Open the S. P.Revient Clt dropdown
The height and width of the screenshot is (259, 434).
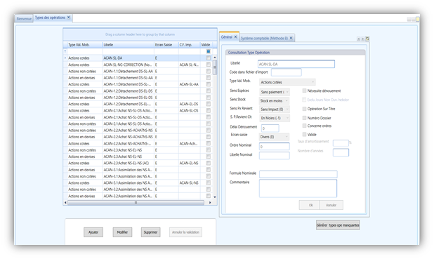[x=275, y=118]
